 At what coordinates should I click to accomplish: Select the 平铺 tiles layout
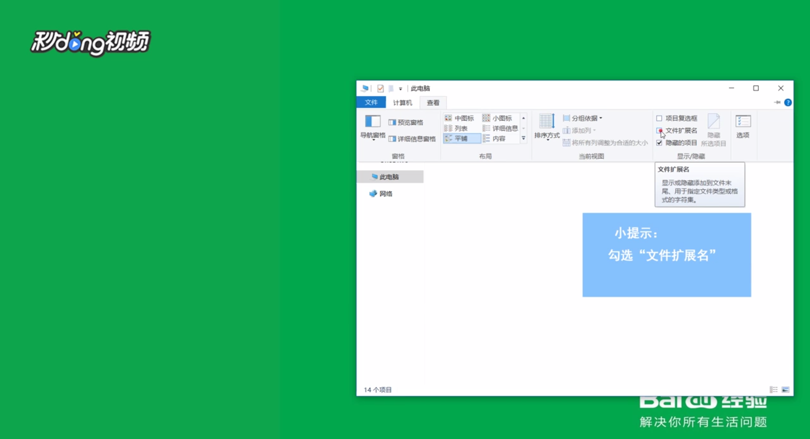click(x=462, y=138)
